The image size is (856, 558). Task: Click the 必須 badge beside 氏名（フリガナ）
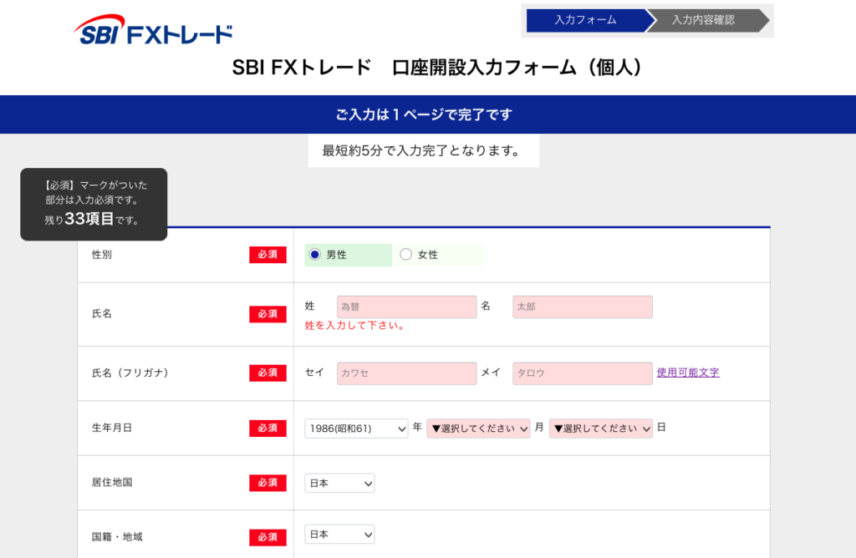267,373
